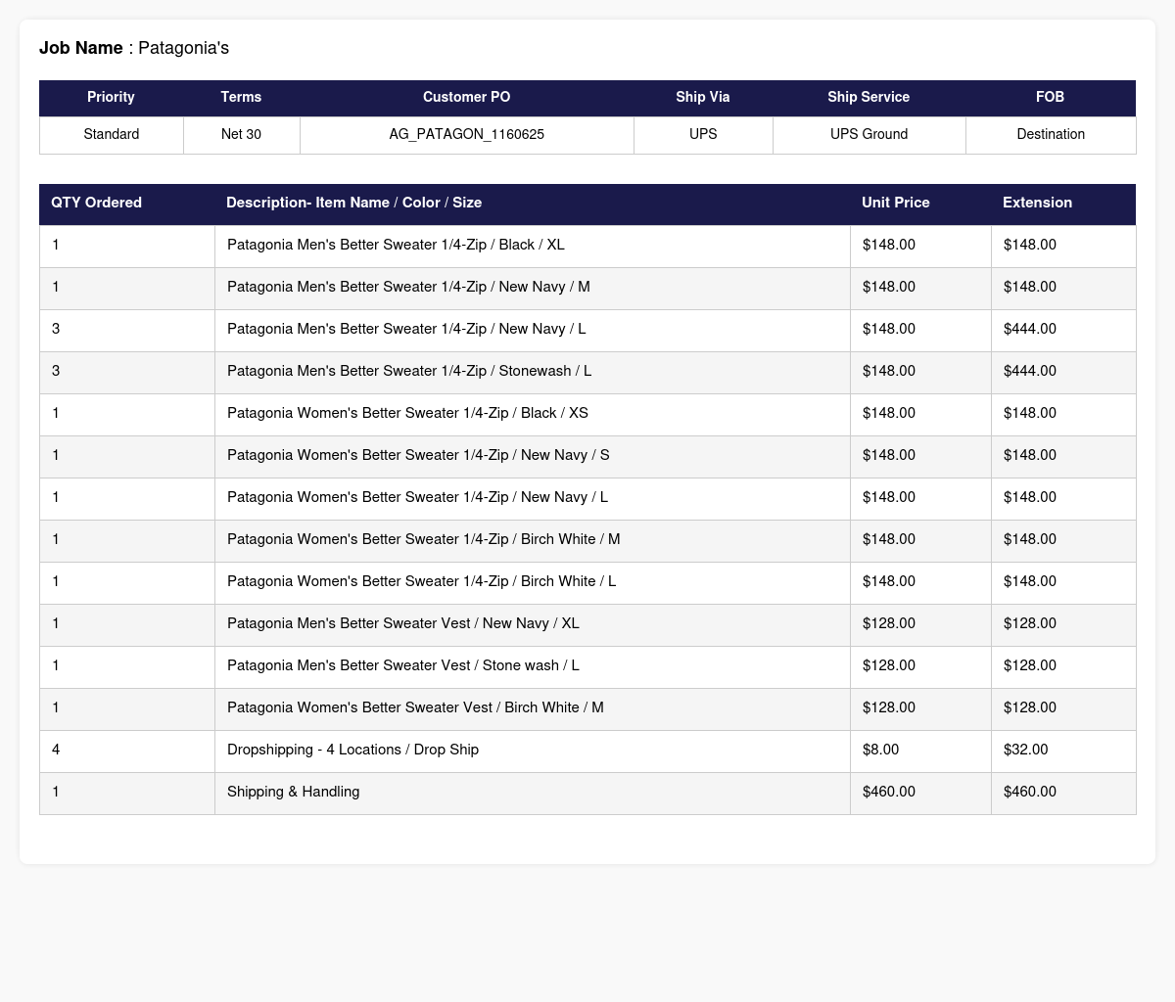Viewport: 1175px width, 1002px height.
Task: Click quantity 4 in the Dropshipping row
Action: [56, 751]
